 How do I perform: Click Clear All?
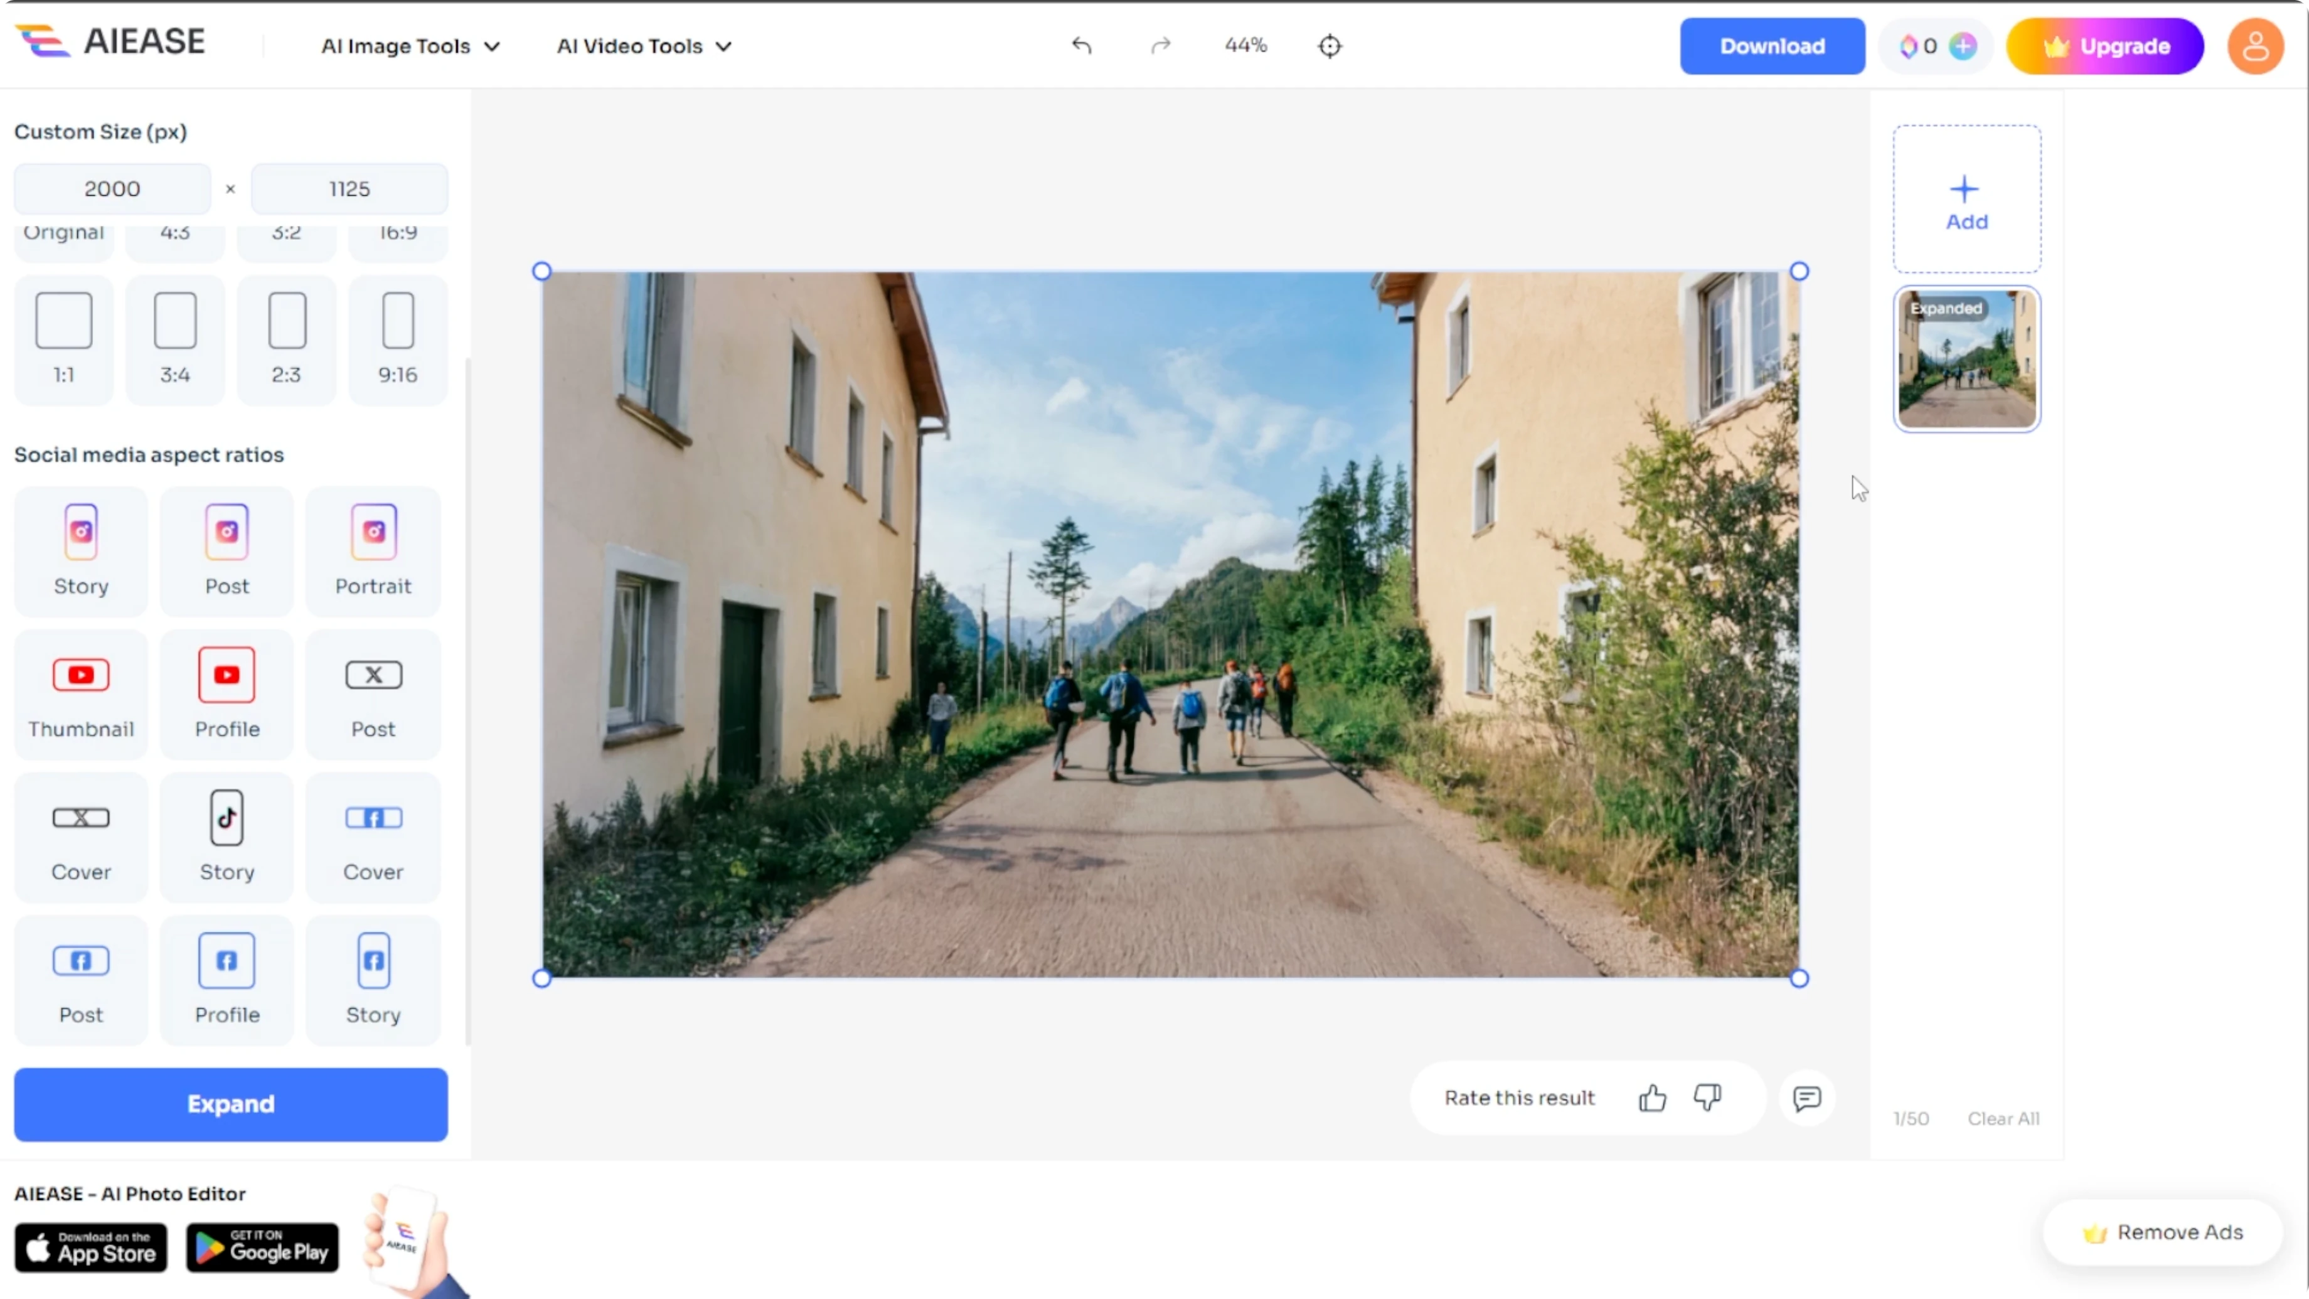2003,1118
